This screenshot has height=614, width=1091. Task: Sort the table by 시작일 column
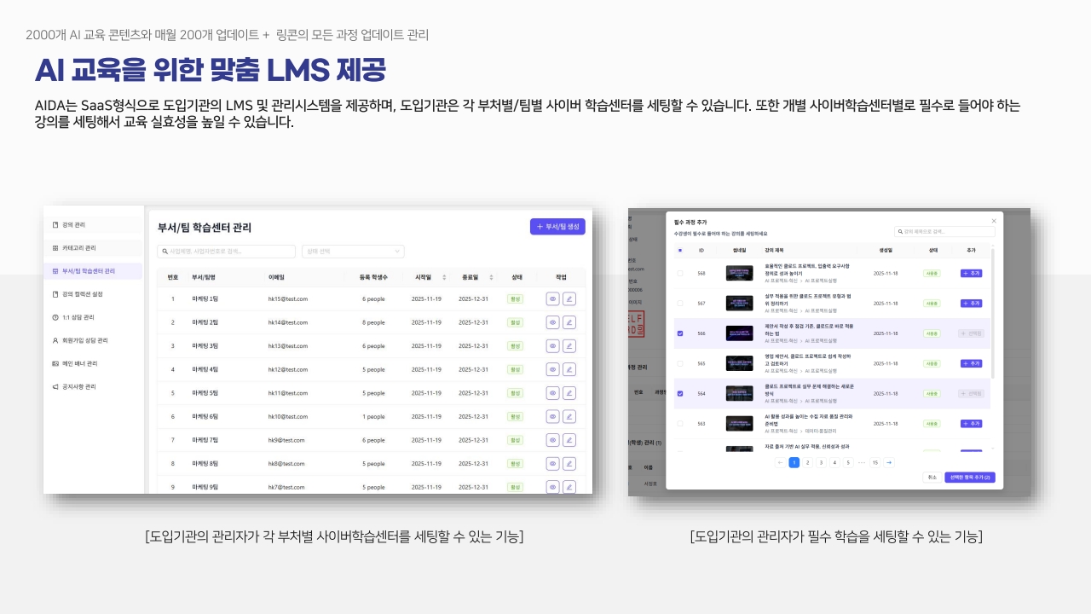(444, 277)
